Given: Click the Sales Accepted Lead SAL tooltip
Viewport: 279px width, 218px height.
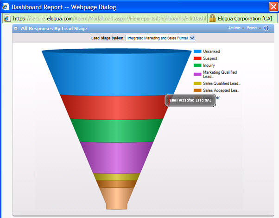Looking at the screenshot, I should coord(190,100).
